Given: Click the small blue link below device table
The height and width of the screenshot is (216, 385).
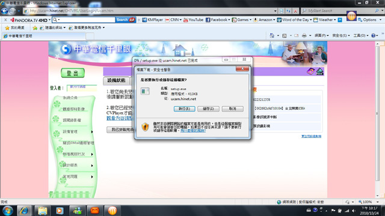Looking at the screenshot, I should (311, 136).
